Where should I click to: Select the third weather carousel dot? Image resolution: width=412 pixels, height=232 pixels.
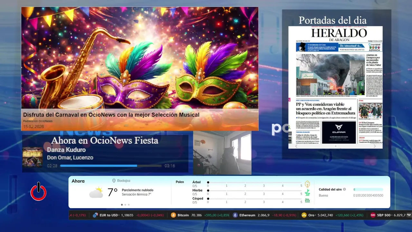coord(129,205)
